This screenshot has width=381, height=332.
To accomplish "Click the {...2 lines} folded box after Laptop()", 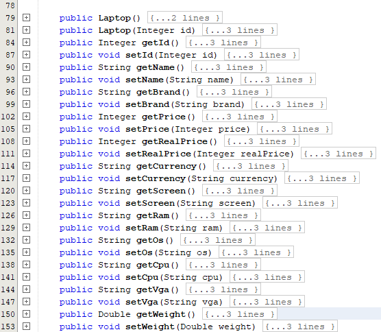I will click(x=184, y=18).
